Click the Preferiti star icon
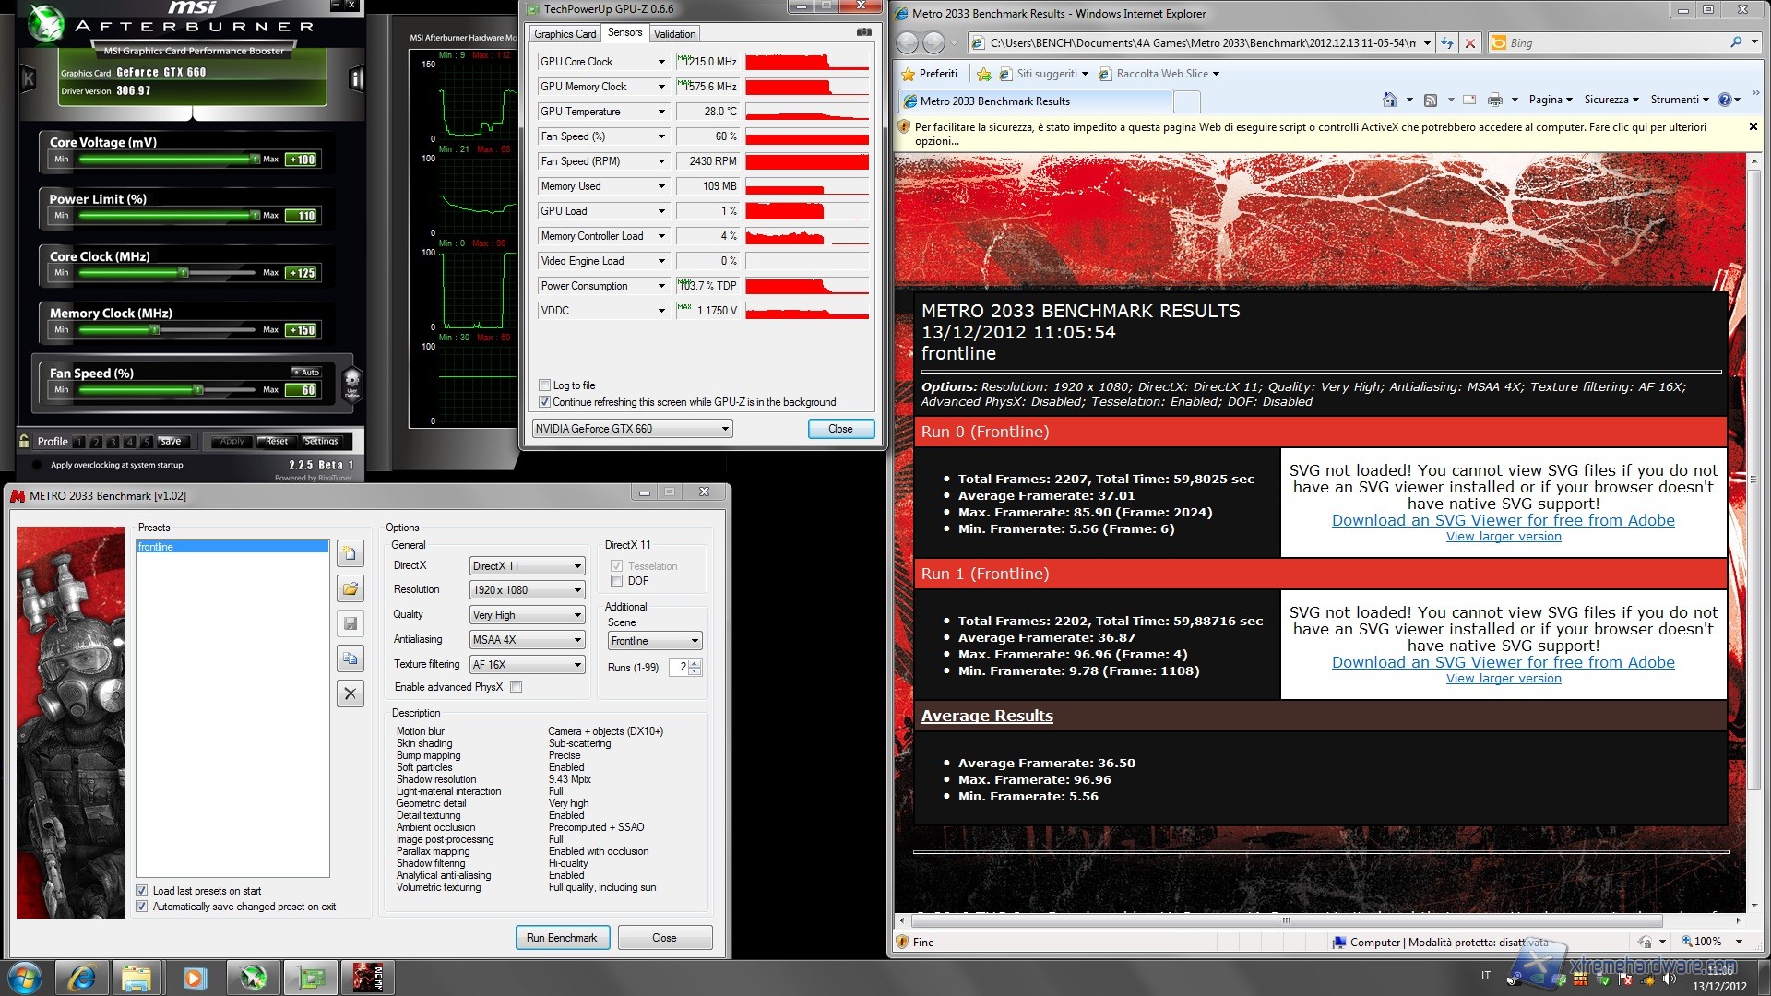The width and height of the screenshot is (1771, 996). tap(909, 74)
